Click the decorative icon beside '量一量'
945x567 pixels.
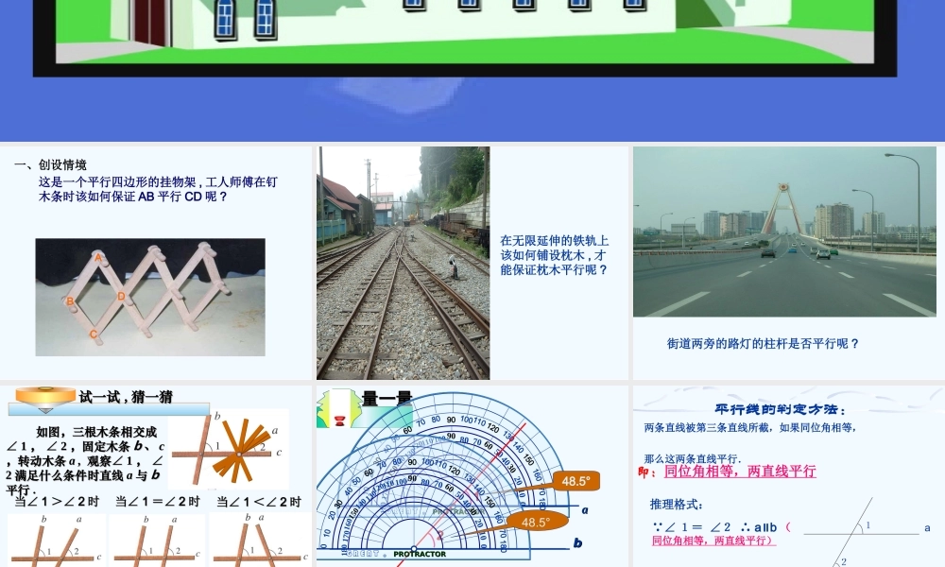point(338,408)
